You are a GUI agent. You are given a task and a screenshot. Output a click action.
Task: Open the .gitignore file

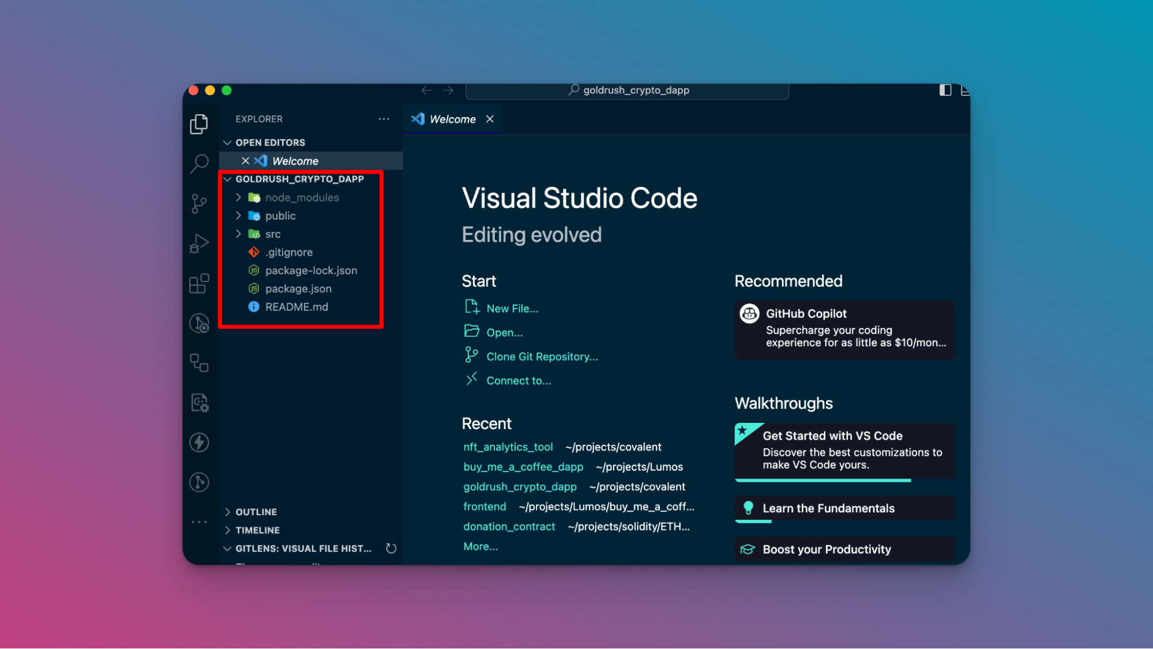click(288, 252)
